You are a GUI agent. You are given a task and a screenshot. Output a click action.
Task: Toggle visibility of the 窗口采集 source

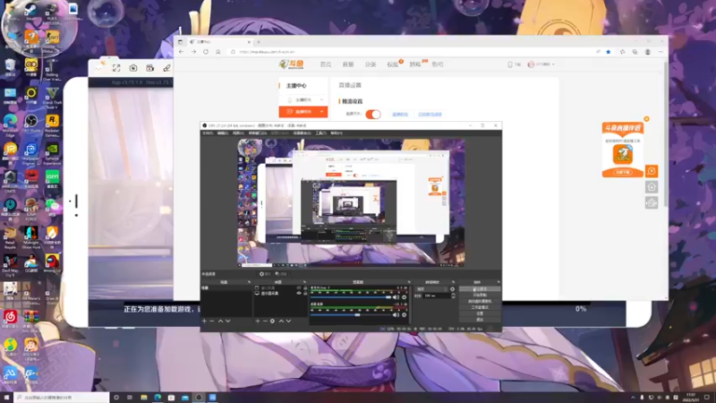pos(299,288)
